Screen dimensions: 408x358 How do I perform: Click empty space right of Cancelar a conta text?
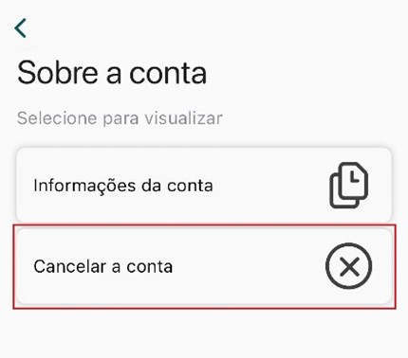click(249, 266)
